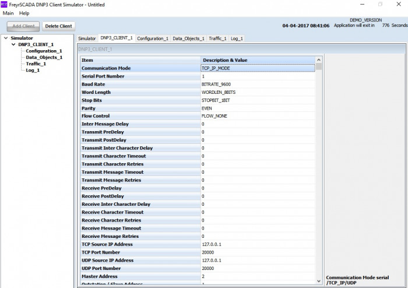
Task: Open the Stop Bits STOPBIT_1BIT value
Action: [x=258, y=100]
